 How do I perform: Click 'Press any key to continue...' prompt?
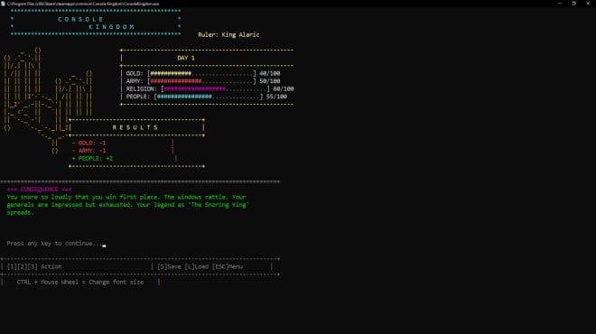54,243
